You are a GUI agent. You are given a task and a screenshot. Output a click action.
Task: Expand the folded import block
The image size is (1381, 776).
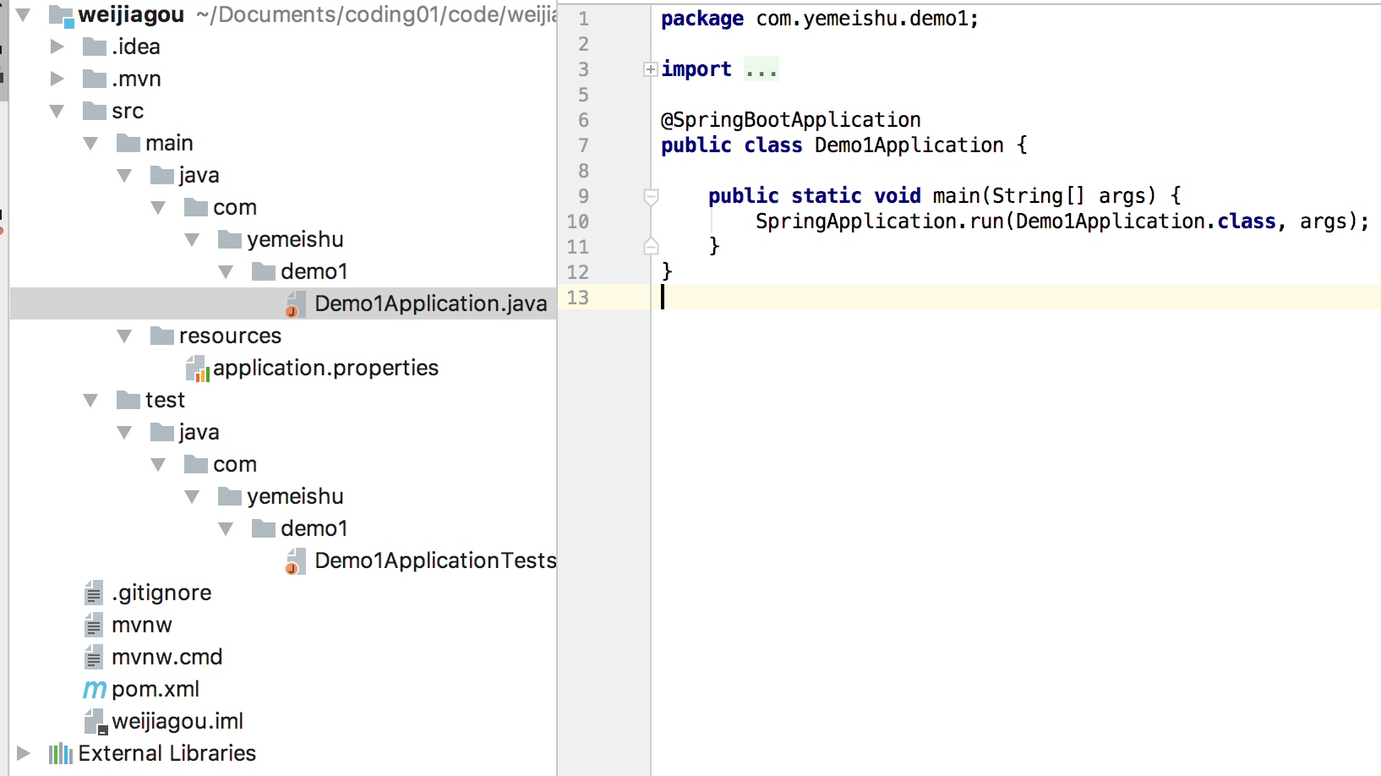pyautogui.click(x=651, y=69)
